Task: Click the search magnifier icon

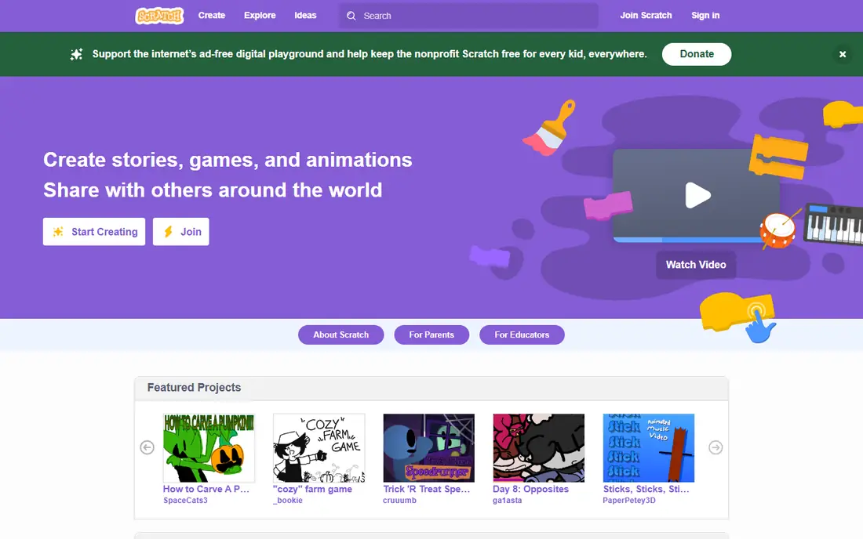Action: tap(351, 16)
